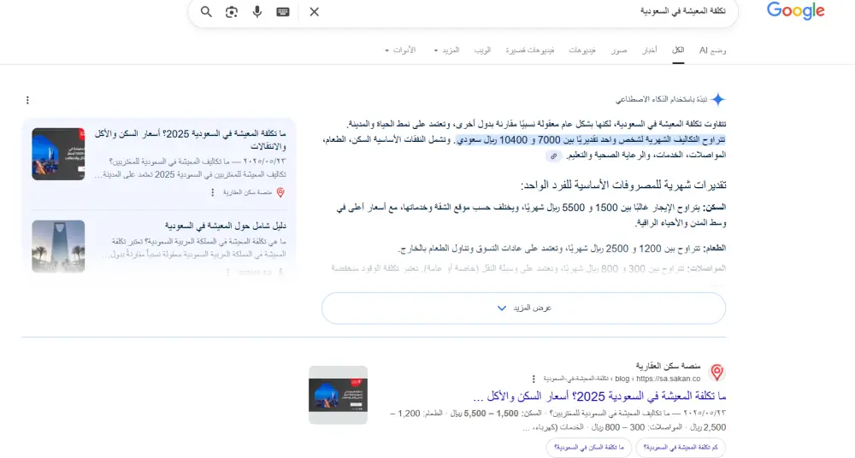Open دليل شامل حول المعيشة source card
855x458 pixels.
coord(225,226)
